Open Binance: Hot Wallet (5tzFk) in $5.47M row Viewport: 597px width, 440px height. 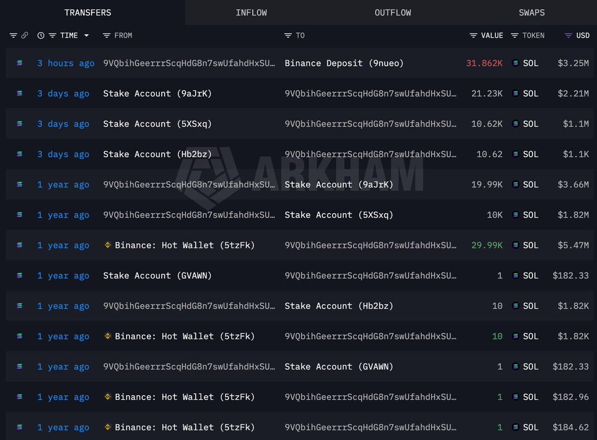[x=185, y=245]
